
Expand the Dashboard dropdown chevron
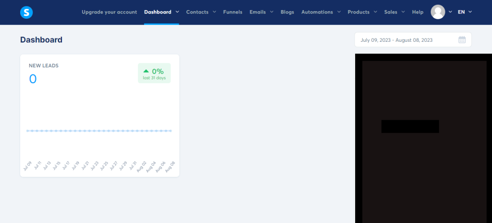pos(177,12)
